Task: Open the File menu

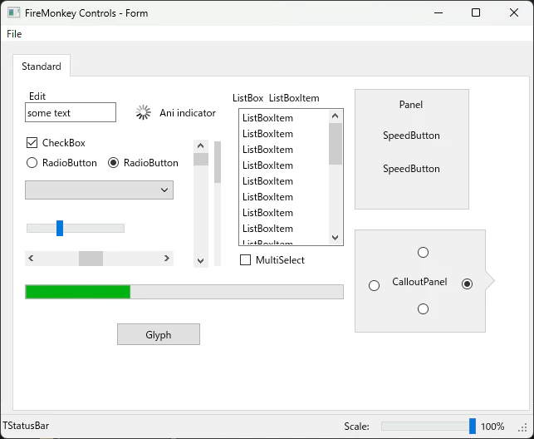Action: (14, 34)
